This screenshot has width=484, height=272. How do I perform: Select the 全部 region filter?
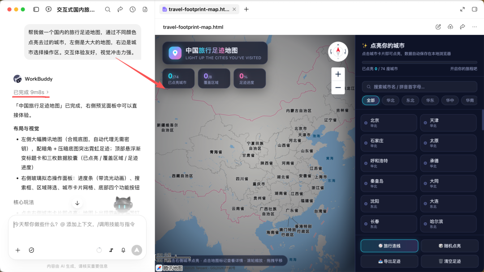coord(371,100)
